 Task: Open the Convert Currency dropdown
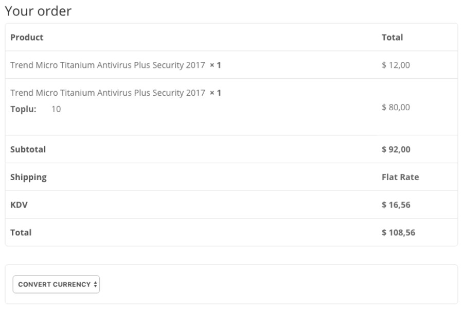click(56, 284)
